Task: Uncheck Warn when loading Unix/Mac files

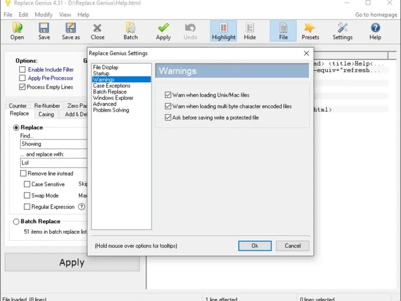Action: tap(168, 95)
